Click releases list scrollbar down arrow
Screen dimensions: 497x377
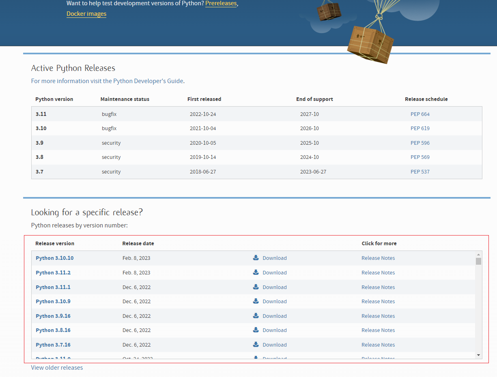click(x=479, y=355)
